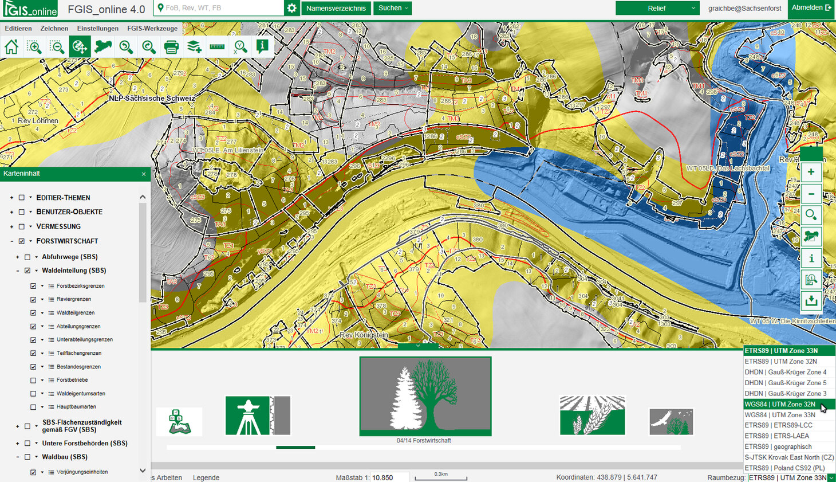Screen dimensions: 836x482
Task: Select the measurement ruler tool
Action: point(216,46)
